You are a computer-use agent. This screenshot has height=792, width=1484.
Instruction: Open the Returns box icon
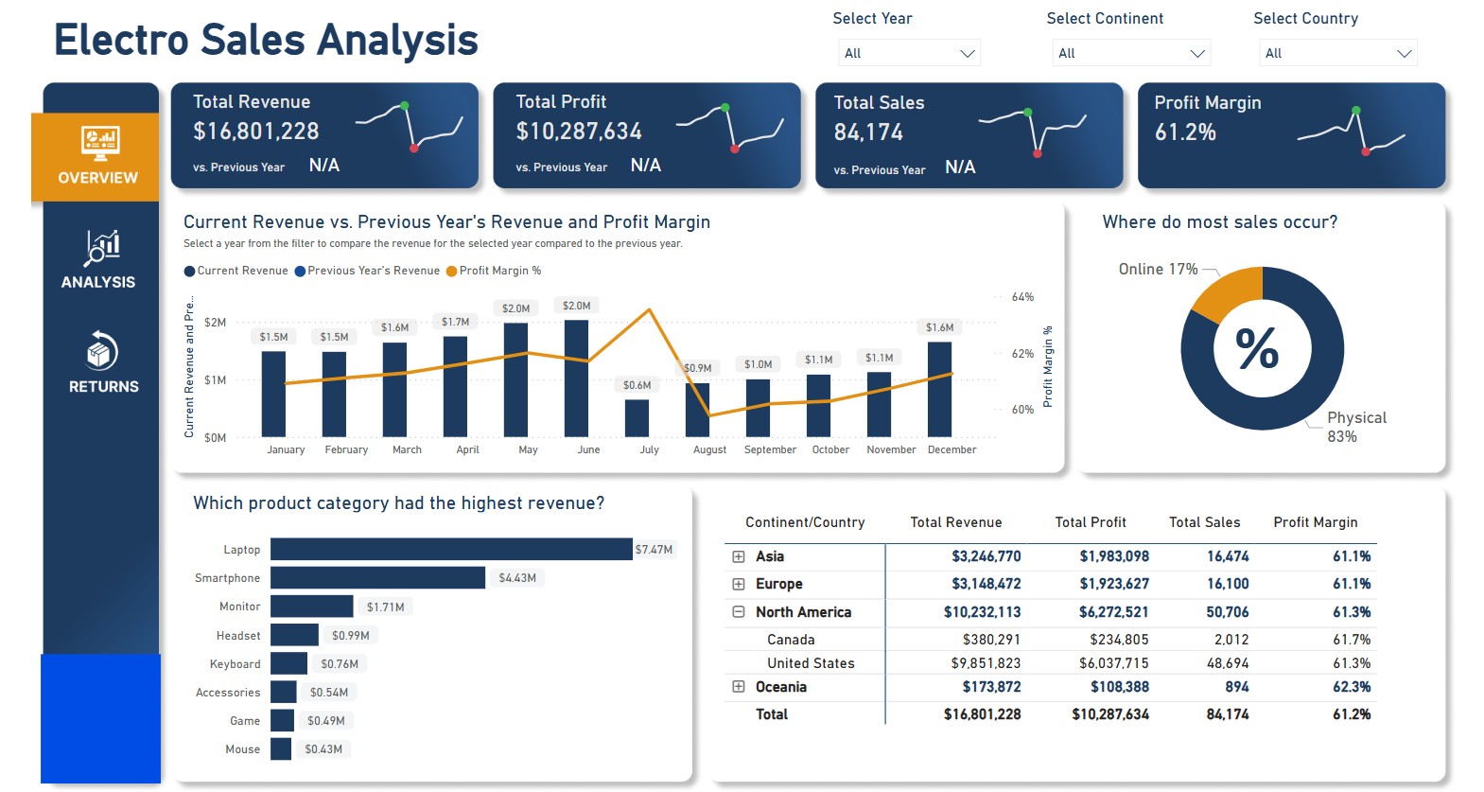point(102,351)
